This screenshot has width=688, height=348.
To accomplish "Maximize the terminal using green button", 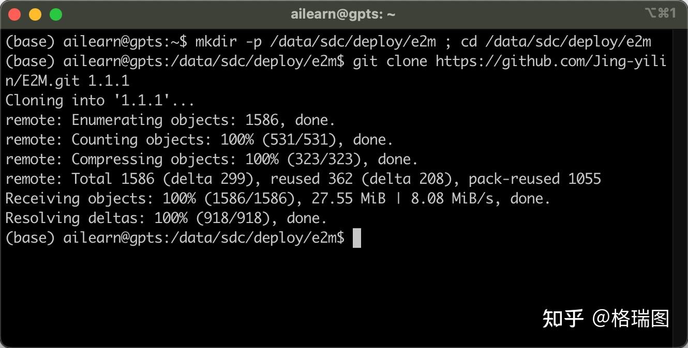I will point(56,14).
